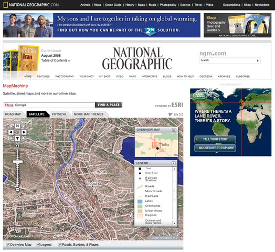Screen dimensions: 275x252
Task: Click the 2% Solution global warming banner
Action: coord(102,25)
